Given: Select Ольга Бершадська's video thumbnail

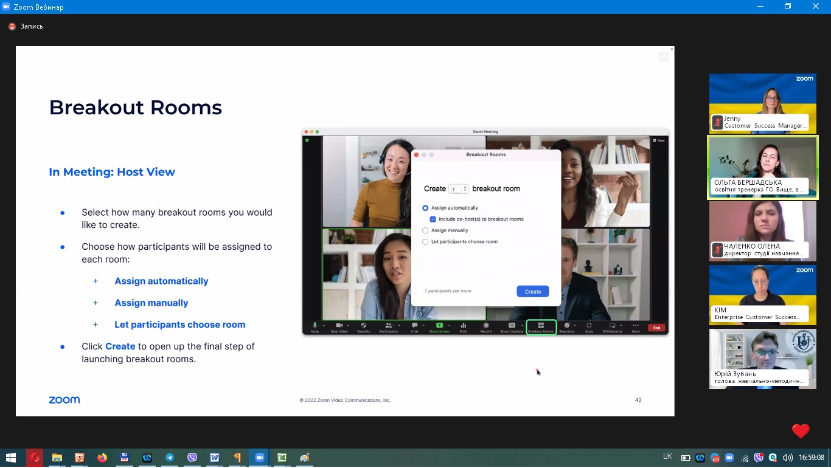Looking at the screenshot, I should 763,167.
